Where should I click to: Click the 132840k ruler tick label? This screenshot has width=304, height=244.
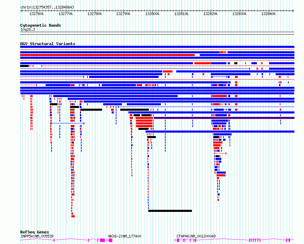click(x=268, y=14)
